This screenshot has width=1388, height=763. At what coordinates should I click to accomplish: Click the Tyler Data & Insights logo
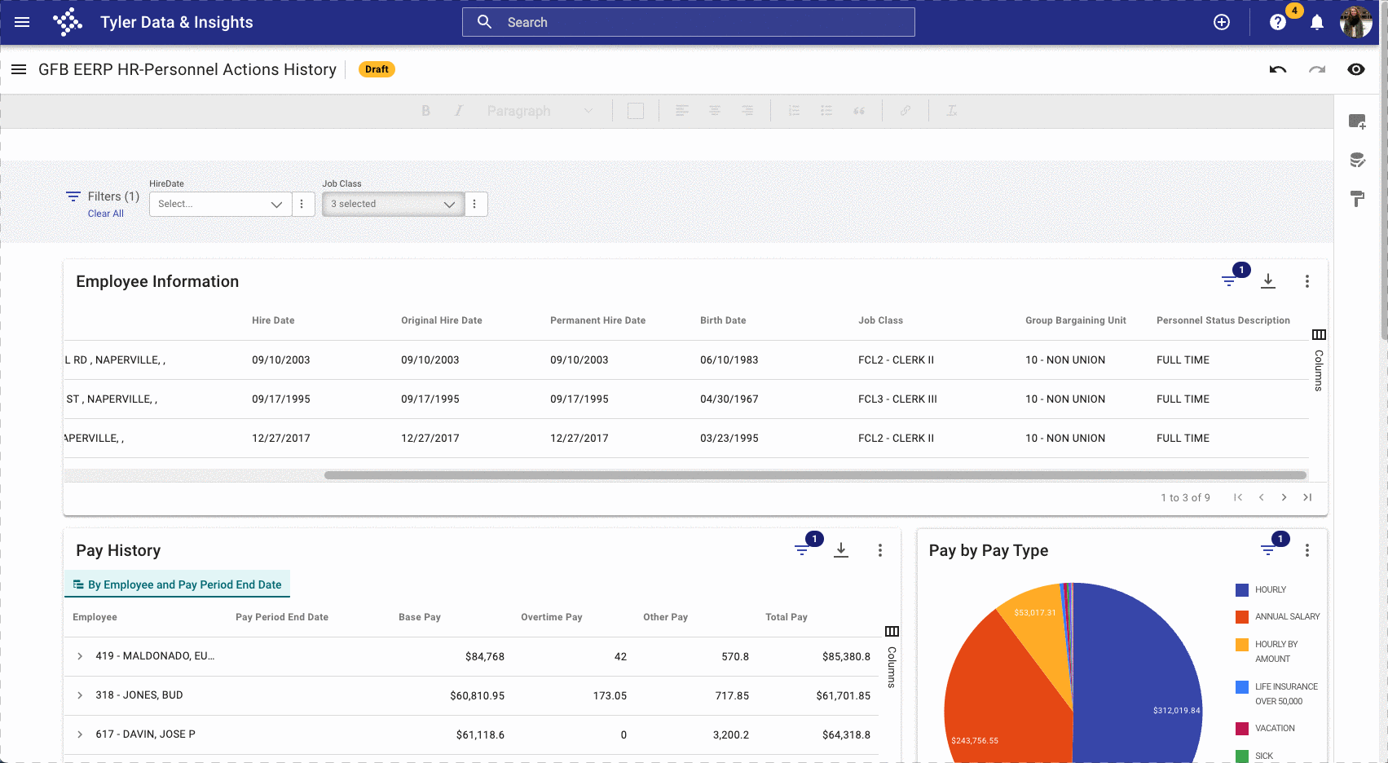68,22
